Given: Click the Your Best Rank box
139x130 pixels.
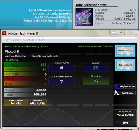Looking at the screenshot, I should coord(61,81).
